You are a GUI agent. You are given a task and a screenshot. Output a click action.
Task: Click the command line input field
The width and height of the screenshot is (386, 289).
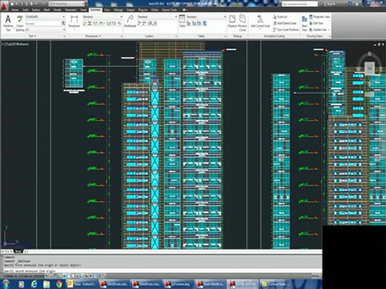pos(162,271)
